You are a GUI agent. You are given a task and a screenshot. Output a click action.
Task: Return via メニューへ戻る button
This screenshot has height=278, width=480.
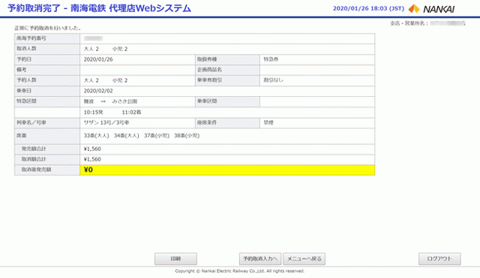click(304, 259)
